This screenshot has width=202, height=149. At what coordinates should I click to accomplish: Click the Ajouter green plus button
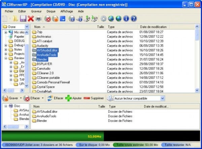point(73,98)
